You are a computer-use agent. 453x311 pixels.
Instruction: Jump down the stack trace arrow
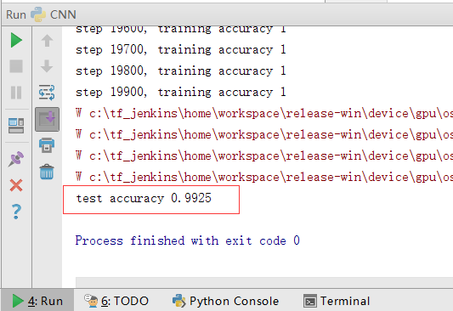47,66
